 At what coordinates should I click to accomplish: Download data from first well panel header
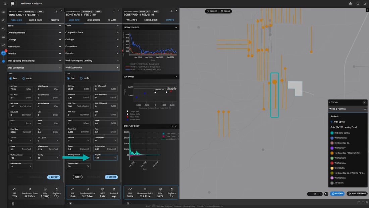coord(56,11)
